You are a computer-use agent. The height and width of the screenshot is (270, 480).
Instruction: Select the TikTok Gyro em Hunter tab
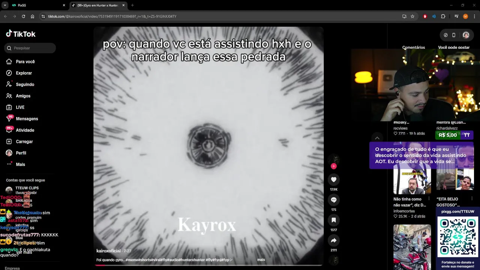[97, 5]
